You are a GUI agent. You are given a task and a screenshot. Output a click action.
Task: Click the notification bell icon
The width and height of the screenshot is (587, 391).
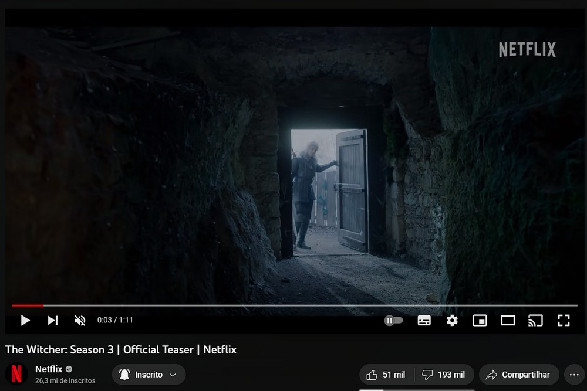point(124,374)
